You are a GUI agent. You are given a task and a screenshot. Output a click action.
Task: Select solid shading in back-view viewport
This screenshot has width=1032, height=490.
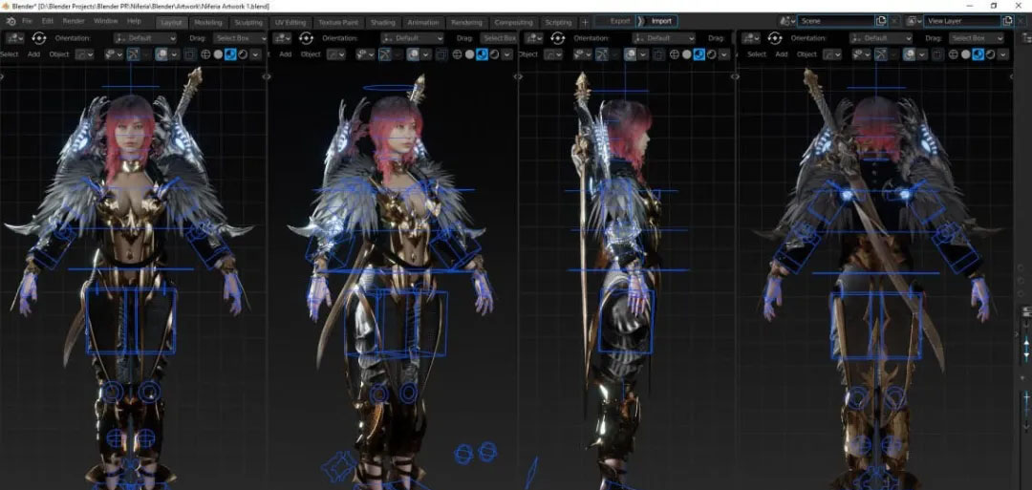(x=965, y=53)
